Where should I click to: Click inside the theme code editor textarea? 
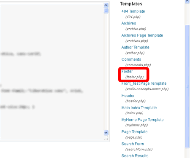point(52,72)
